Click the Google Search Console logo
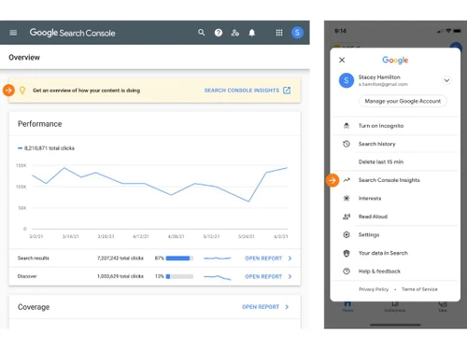 (x=72, y=33)
